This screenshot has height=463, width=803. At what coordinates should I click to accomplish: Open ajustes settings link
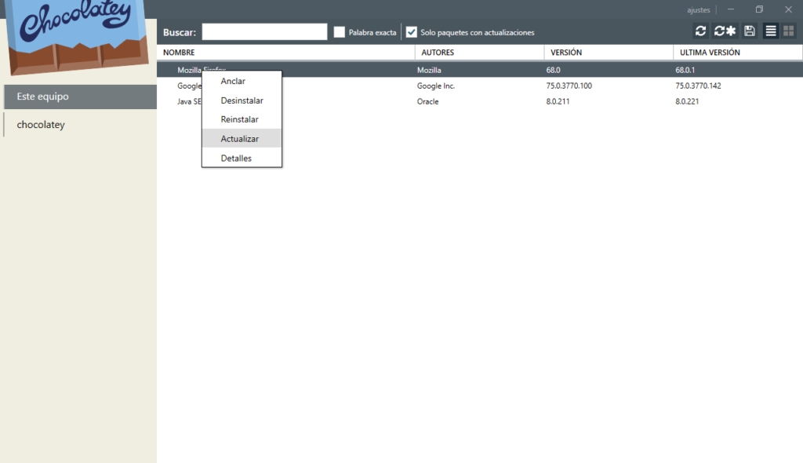point(699,9)
